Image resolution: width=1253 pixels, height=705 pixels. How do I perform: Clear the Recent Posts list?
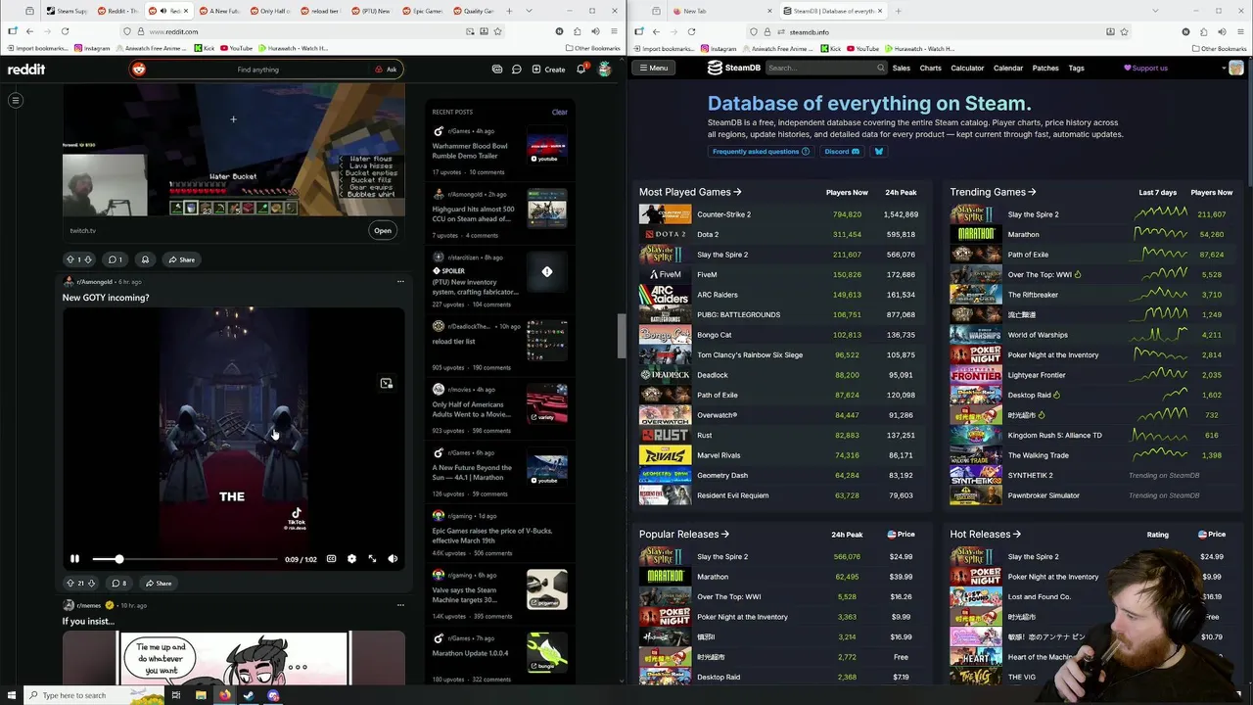pyautogui.click(x=559, y=112)
